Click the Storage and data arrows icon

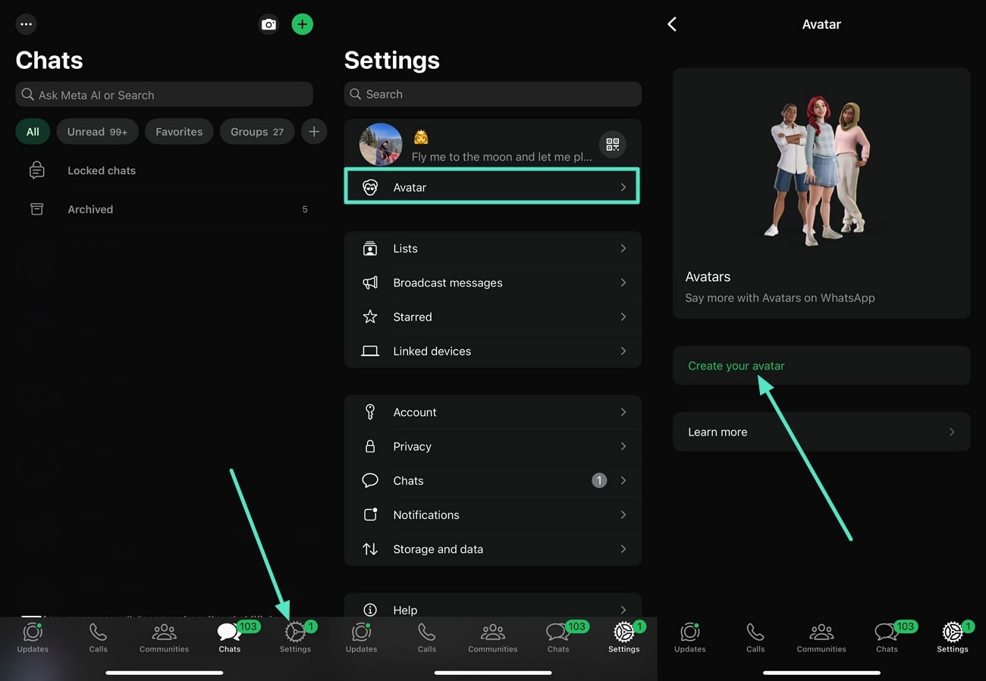point(370,548)
